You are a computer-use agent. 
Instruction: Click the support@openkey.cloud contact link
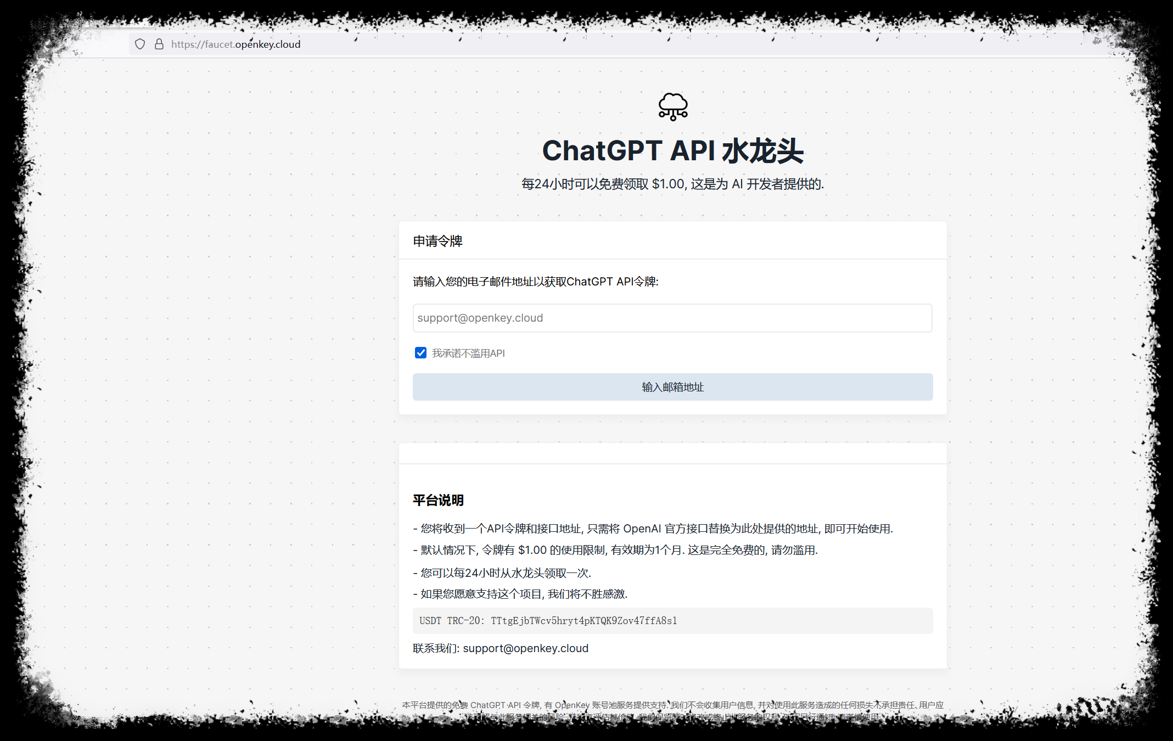(x=525, y=648)
